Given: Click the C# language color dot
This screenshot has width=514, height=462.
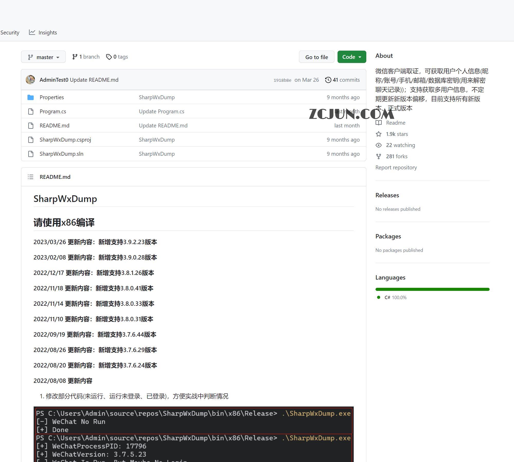Looking at the screenshot, I should point(378,297).
